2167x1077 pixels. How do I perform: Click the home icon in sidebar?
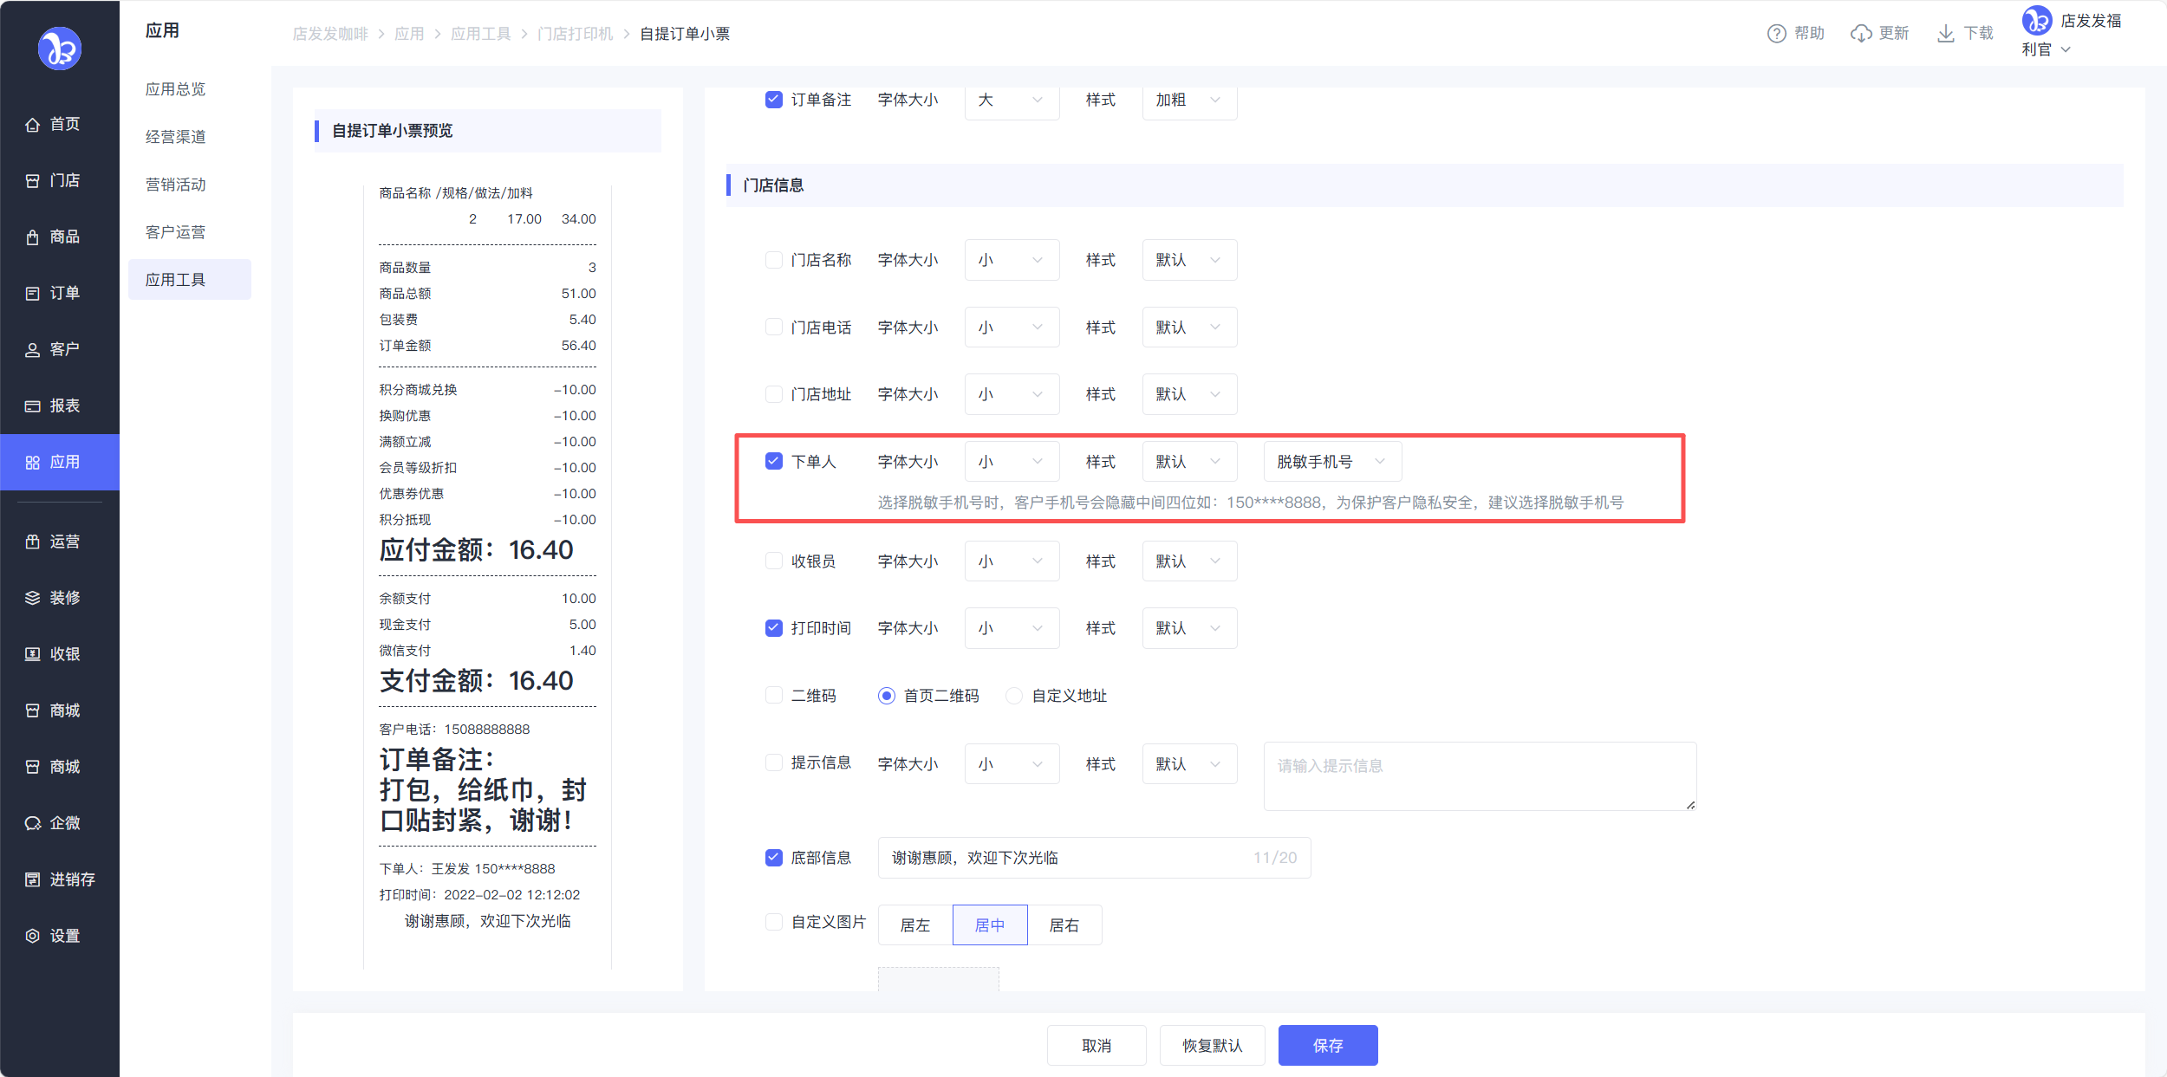[x=33, y=125]
